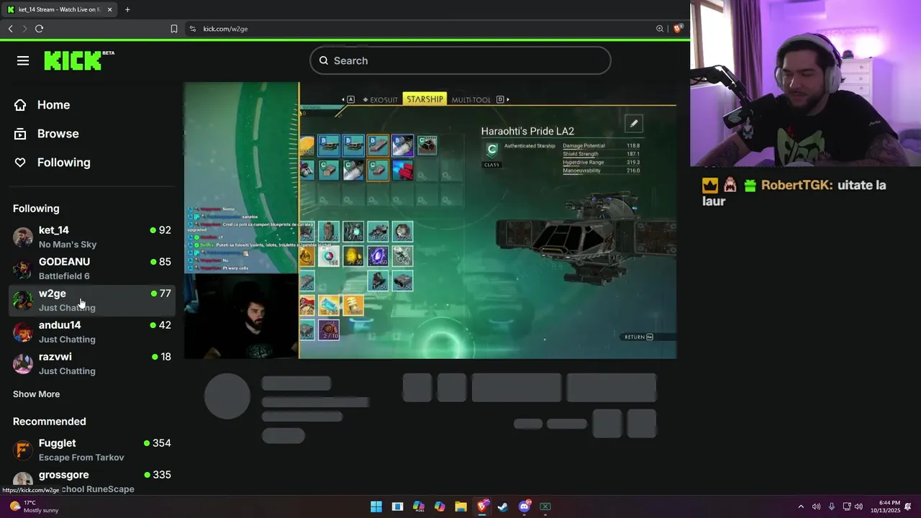Open the clock showing 6:44 PM
Image resolution: width=921 pixels, height=518 pixels.
[x=886, y=506]
